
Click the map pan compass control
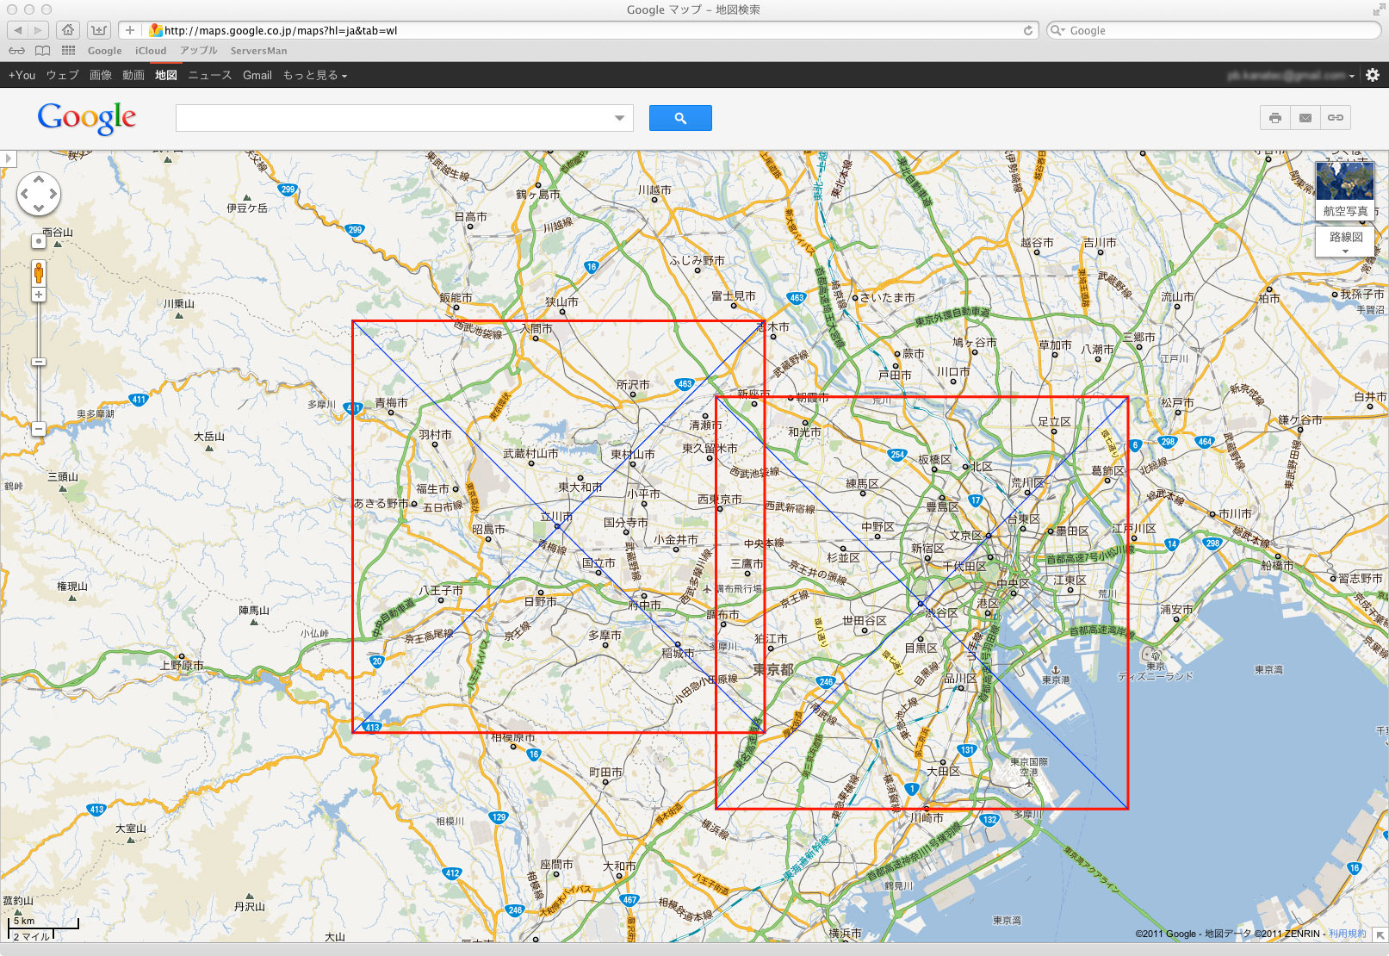(39, 194)
